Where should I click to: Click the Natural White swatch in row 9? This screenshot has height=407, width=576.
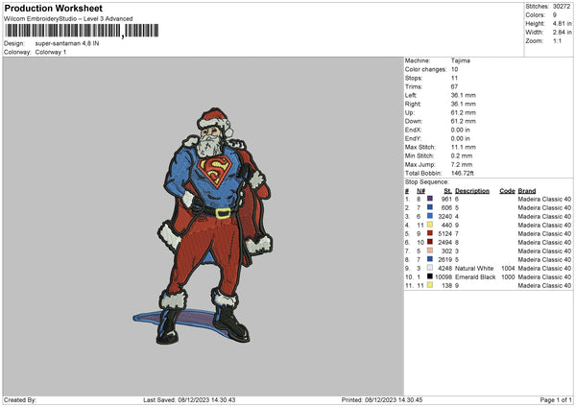click(430, 268)
